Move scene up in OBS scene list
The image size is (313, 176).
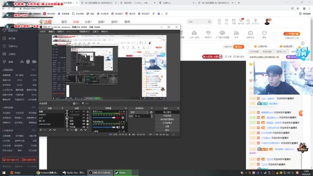tap(50, 130)
